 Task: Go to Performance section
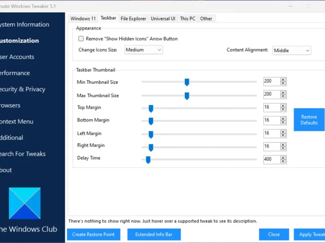click(15, 73)
